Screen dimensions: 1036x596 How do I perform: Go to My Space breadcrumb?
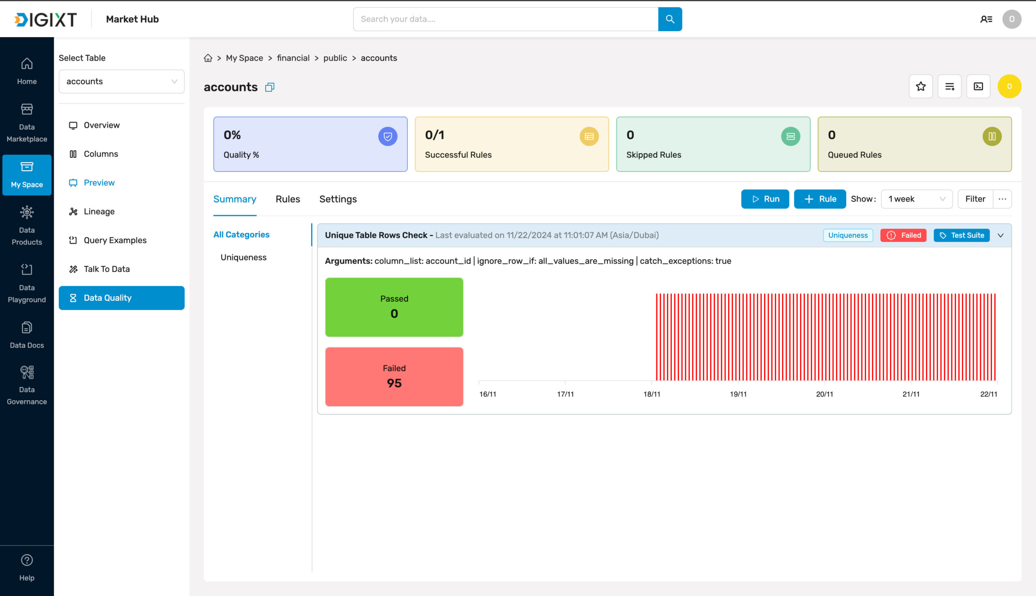point(244,58)
